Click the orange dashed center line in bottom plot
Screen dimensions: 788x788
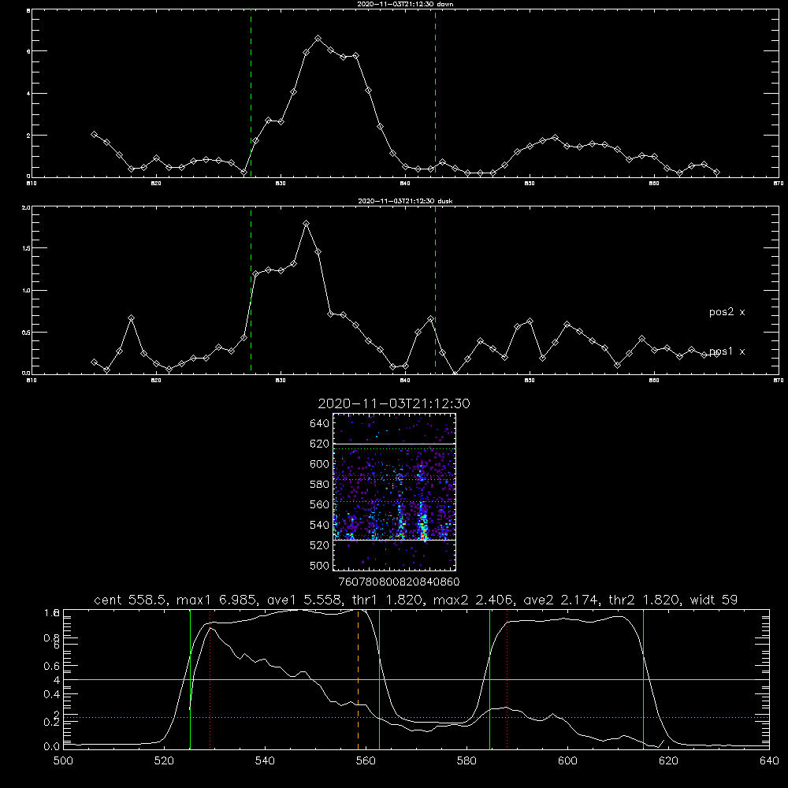(359, 679)
